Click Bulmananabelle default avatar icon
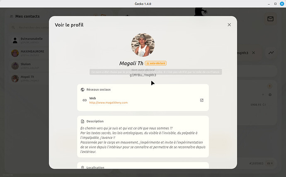This screenshot has width=286, height=177. pos(15,40)
